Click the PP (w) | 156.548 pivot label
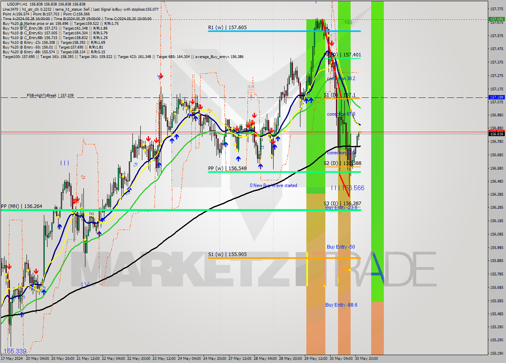This screenshot has width=506, height=363. click(x=227, y=168)
